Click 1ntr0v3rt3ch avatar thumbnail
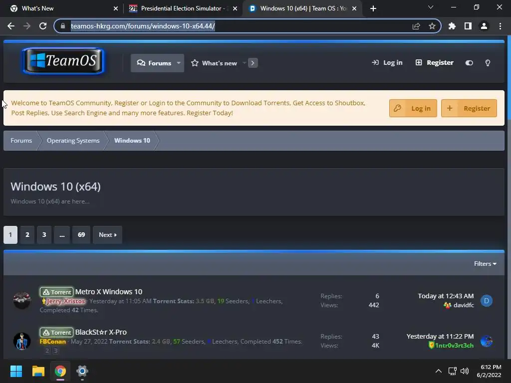511x383 pixels. [487, 341]
